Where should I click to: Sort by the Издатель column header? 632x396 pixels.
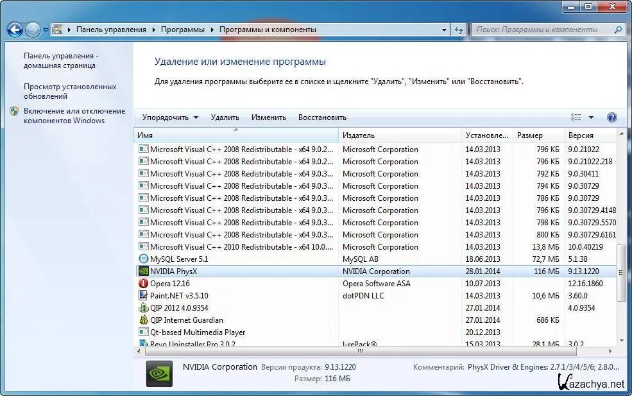click(400, 135)
